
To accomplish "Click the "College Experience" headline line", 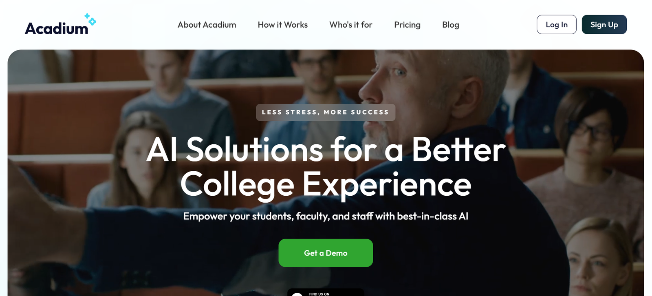I will pos(326,184).
